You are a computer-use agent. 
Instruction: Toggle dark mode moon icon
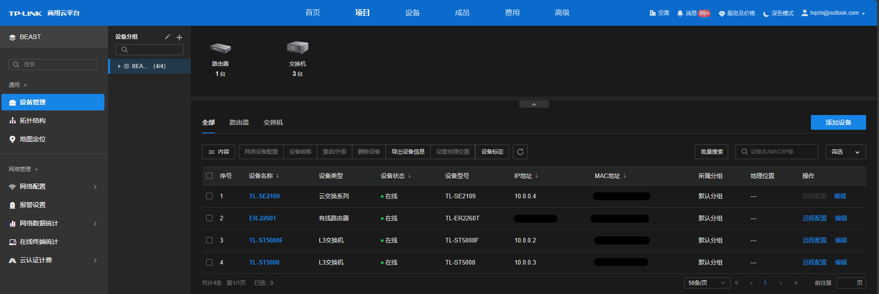click(766, 13)
